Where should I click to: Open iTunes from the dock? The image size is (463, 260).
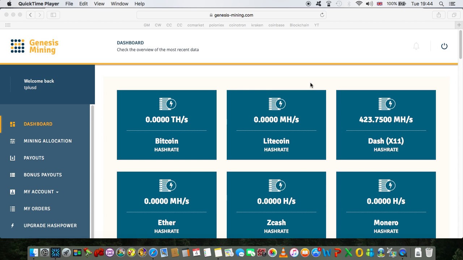[294, 252]
